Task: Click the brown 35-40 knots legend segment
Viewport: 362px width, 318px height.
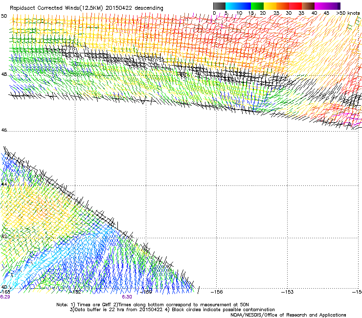Action: click(308, 6)
